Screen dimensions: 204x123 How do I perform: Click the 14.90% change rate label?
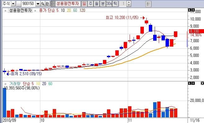click(x=196, y=35)
